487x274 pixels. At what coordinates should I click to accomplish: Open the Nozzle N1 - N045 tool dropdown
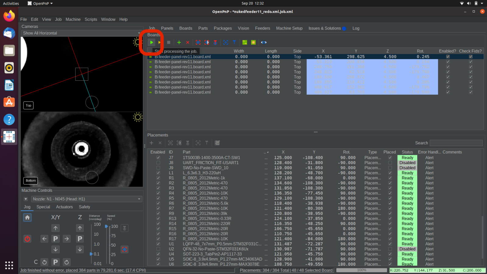tap(87, 199)
